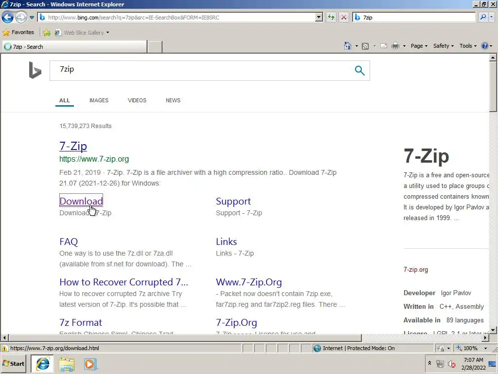Click the status bar globe icon
Image resolution: width=498 pixels, height=374 pixels.
(317, 348)
